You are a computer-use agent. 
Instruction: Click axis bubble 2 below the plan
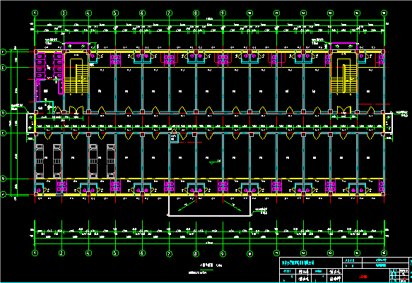pyautogui.click(x=61, y=253)
